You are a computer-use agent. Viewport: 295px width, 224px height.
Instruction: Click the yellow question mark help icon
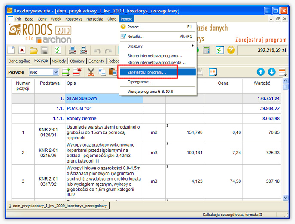pyautogui.click(x=231, y=50)
